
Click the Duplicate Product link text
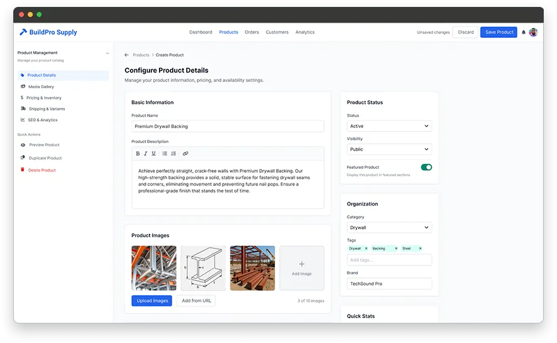click(45, 158)
